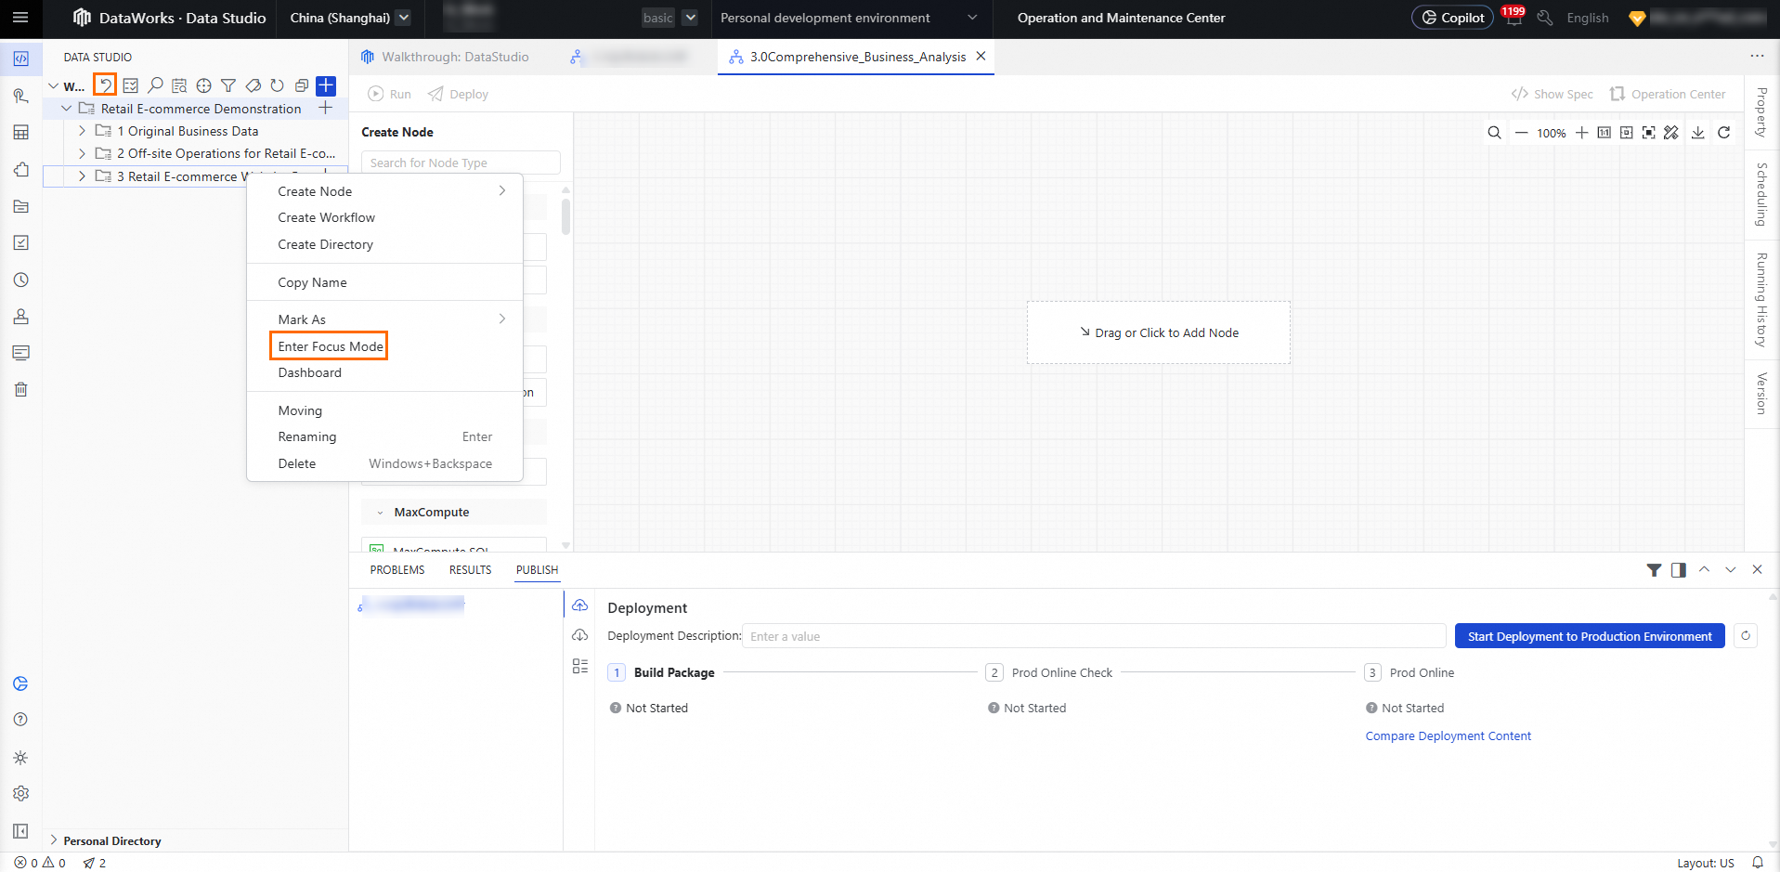This screenshot has height=872, width=1780.
Task: Click the collapse-all icon in Data Studio toolbar
Action: tap(301, 85)
